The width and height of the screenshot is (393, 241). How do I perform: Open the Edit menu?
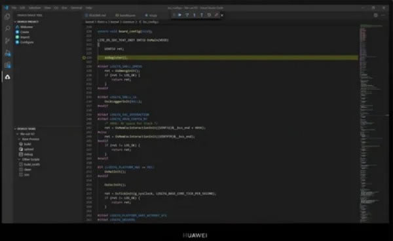pos(22,8)
